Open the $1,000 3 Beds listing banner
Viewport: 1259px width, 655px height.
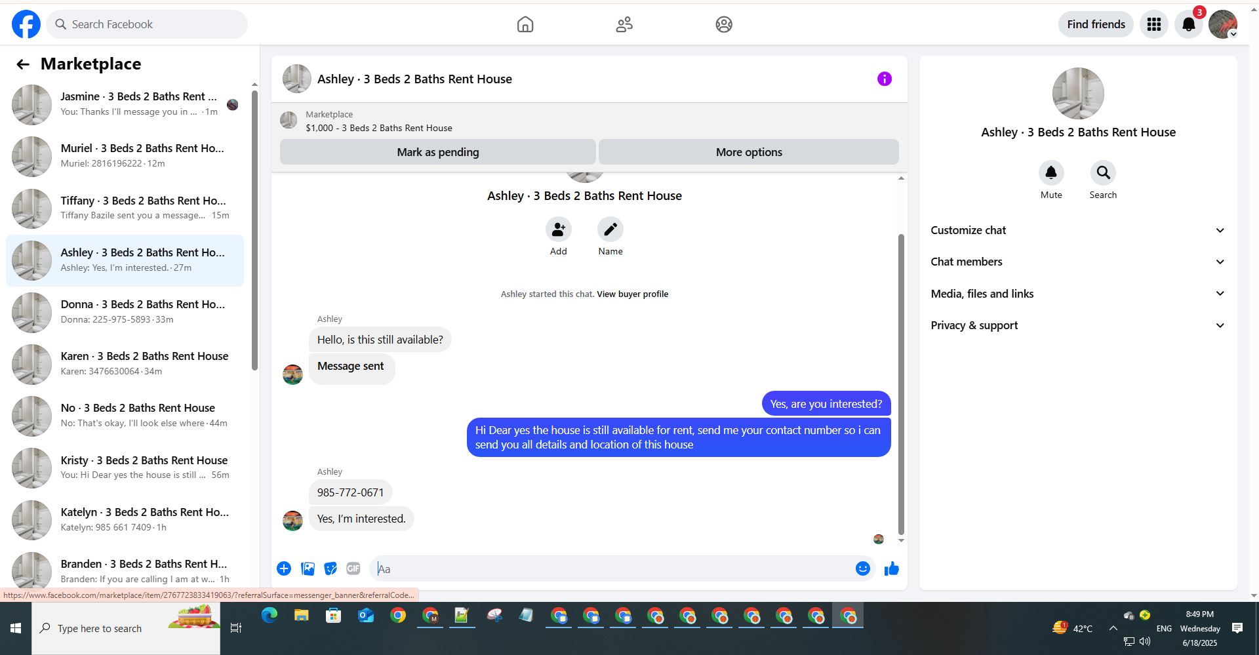[589, 121]
